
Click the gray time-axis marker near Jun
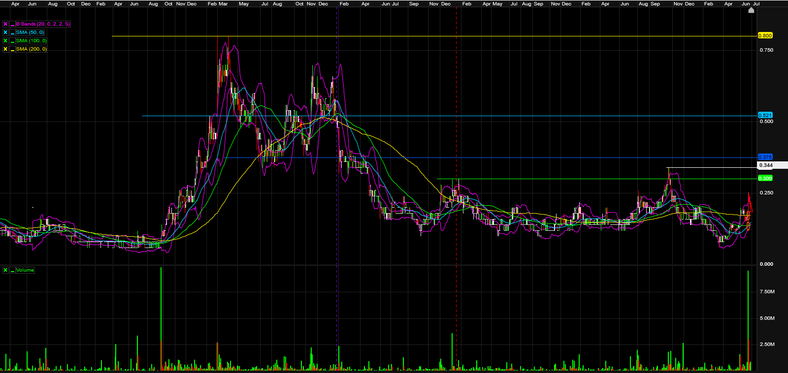(x=751, y=10)
